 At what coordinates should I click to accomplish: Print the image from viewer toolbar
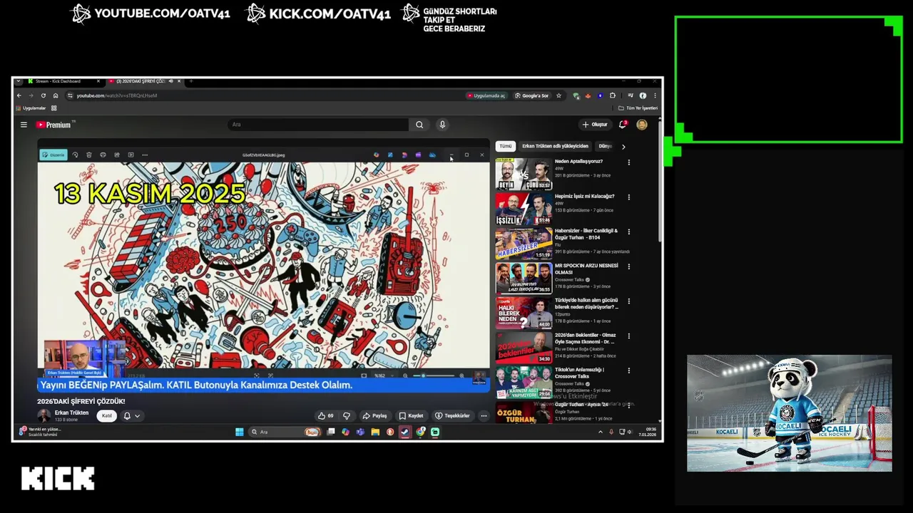click(x=103, y=155)
